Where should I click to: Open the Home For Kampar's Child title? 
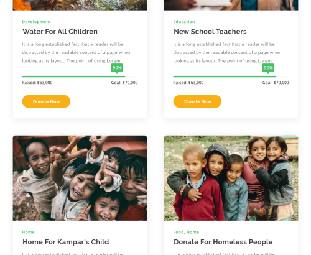click(65, 242)
